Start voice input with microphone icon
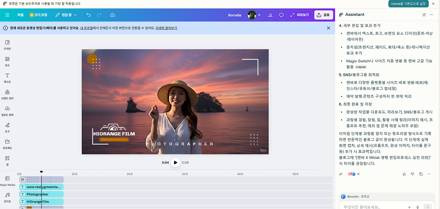The width and height of the screenshot is (440, 209). point(418,207)
